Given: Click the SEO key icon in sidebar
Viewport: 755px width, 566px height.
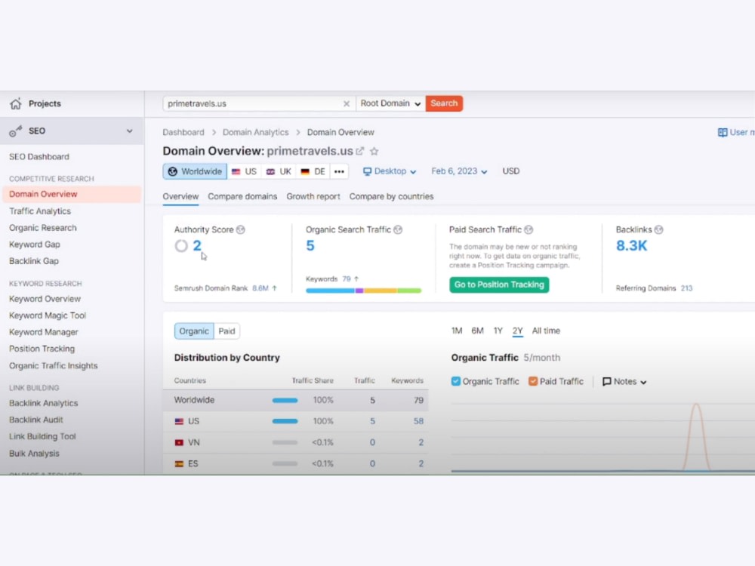Looking at the screenshot, I should click(x=15, y=131).
